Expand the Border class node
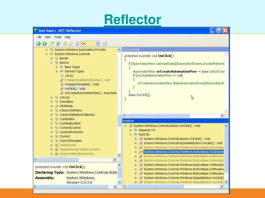The height and width of the screenshot is (198, 265). pos(51,59)
